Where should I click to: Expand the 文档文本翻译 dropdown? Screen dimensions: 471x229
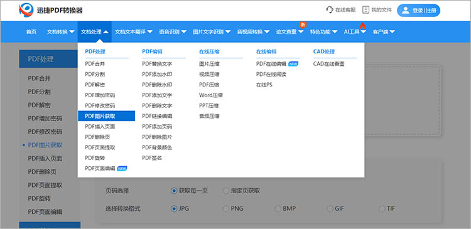[134, 31]
